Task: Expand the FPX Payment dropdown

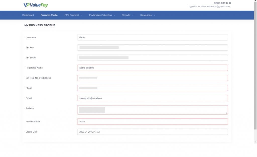Action: coord(73,15)
